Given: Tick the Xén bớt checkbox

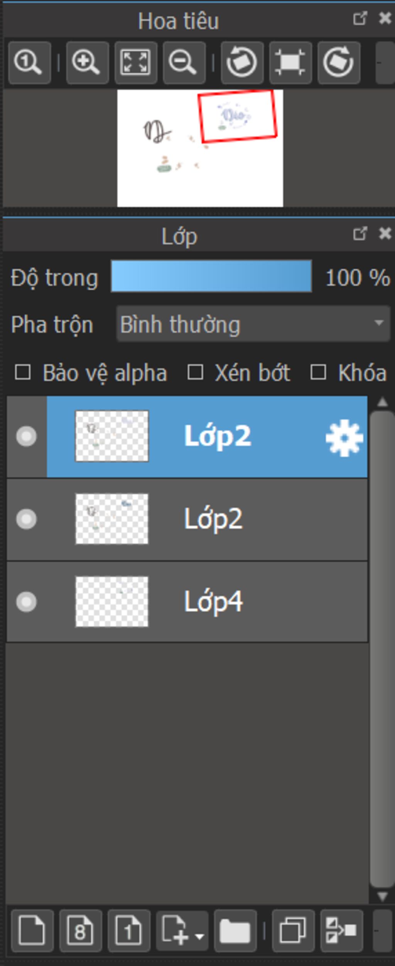Looking at the screenshot, I should (x=195, y=372).
